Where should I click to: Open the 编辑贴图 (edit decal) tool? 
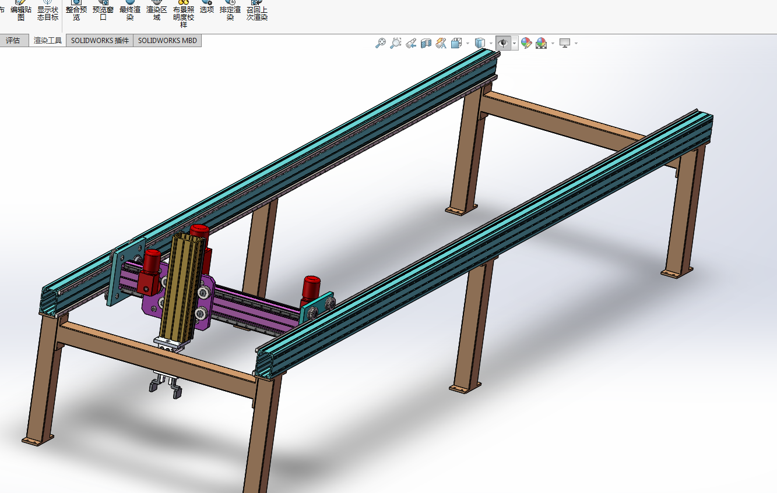pyautogui.click(x=21, y=10)
